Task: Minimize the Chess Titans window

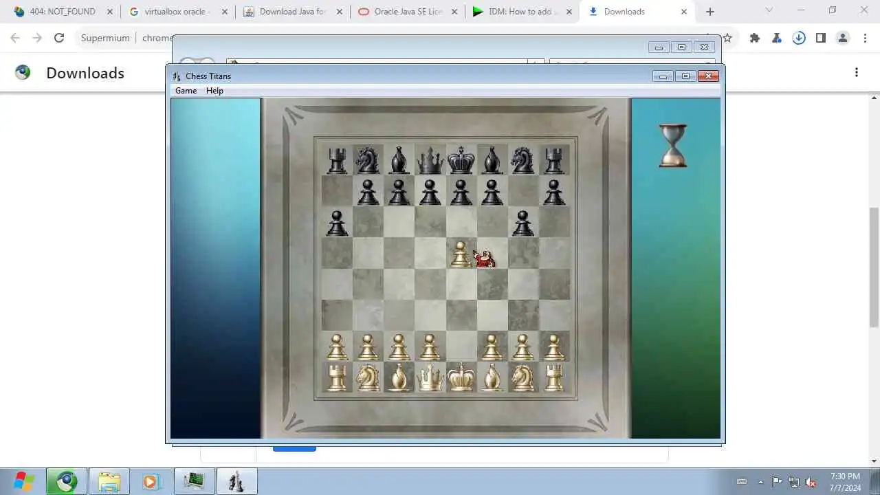Action: tap(663, 76)
